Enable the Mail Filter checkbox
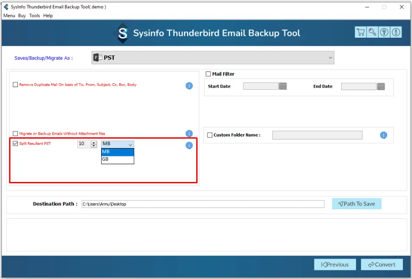Screen dimensions: 412x279 (x=208, y=74)
